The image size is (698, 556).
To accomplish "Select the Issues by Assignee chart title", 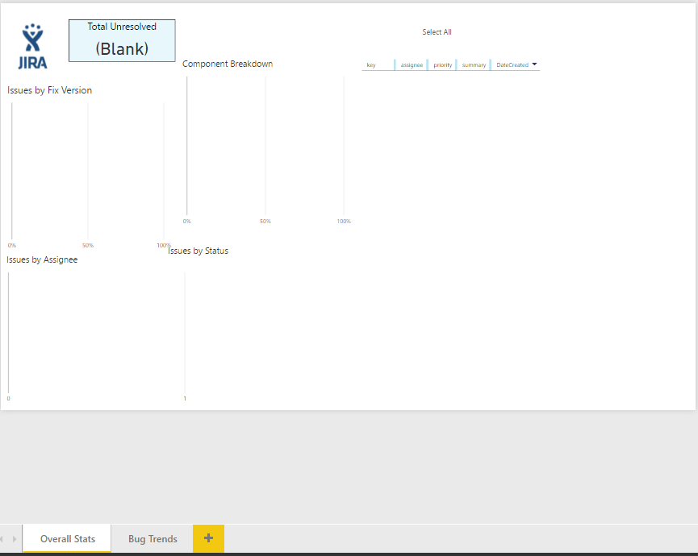I will coord(42,259).
